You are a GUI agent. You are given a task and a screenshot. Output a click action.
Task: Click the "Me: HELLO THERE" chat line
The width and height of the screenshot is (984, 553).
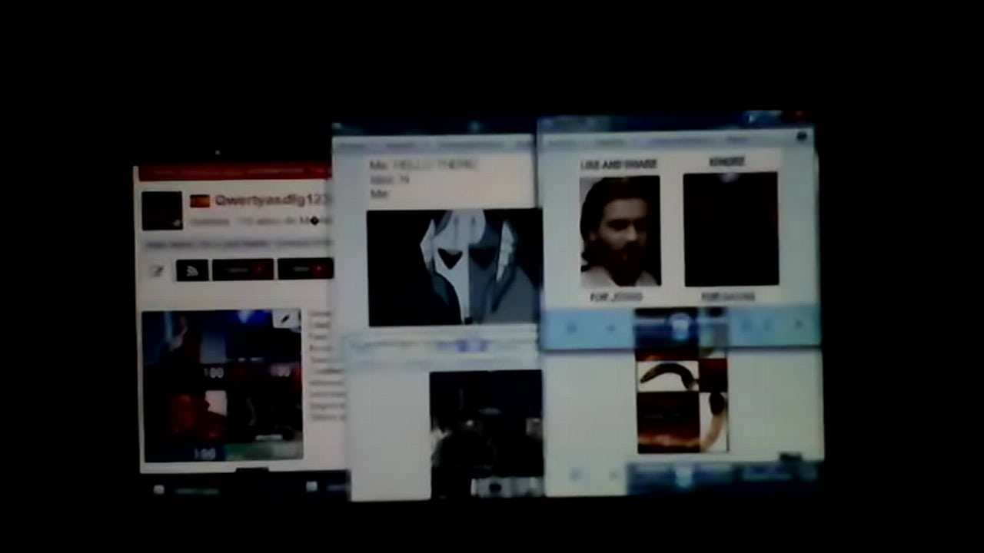click(423, 165)
